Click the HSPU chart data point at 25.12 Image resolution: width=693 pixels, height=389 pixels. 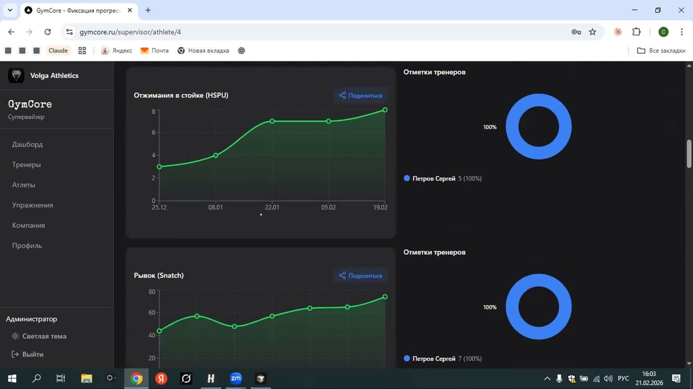159,167
